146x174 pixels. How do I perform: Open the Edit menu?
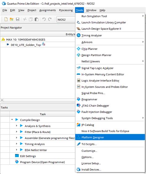pos(13,10)
